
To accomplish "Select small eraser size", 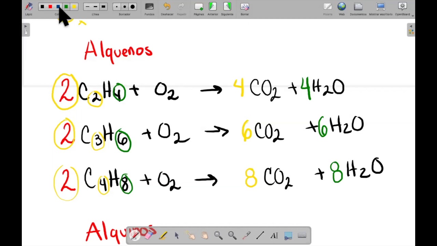I will pos(116,6).
